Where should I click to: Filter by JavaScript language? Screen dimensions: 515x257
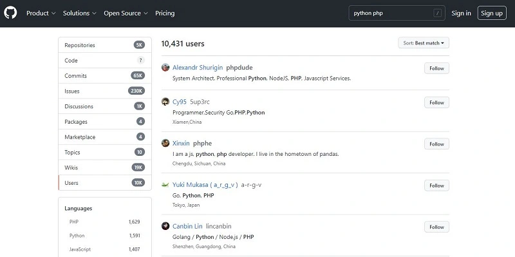105,249
